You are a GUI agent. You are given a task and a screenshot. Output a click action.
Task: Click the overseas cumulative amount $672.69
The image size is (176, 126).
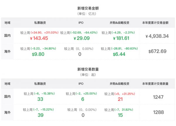click(x=157, y=52)
